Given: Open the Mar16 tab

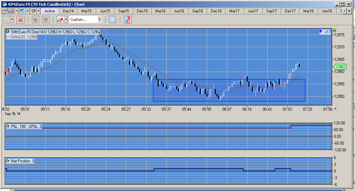Looking at the screenshot, I should tap(160, 11).
